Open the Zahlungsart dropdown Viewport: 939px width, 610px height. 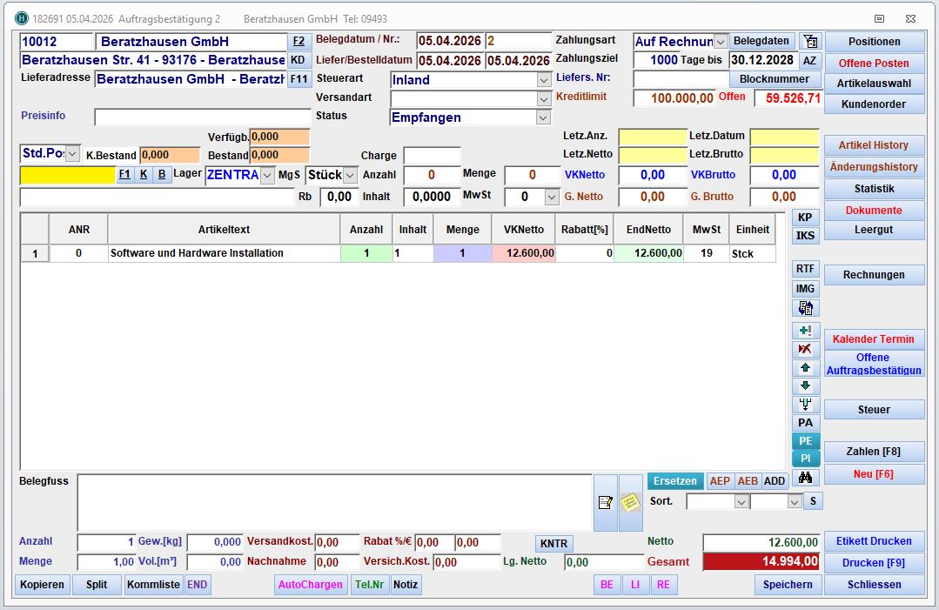coord(721,42)
